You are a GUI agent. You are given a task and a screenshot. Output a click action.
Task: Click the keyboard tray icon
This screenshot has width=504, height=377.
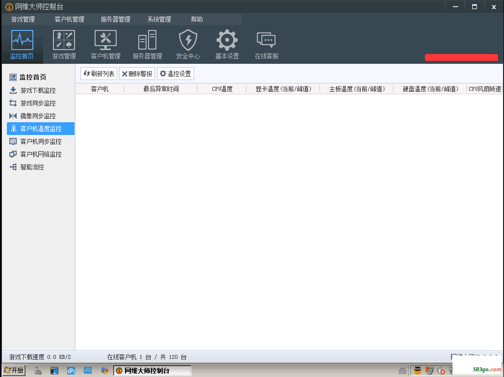click(403, 371)
